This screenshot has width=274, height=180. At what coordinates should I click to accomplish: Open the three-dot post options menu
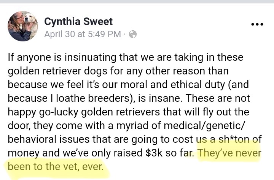pos(257,24)
